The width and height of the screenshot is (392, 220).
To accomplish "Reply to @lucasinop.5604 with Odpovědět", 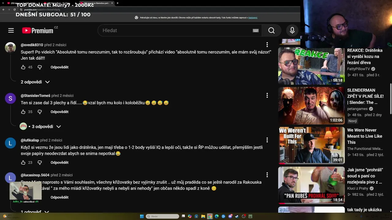I will pos(59,197).
